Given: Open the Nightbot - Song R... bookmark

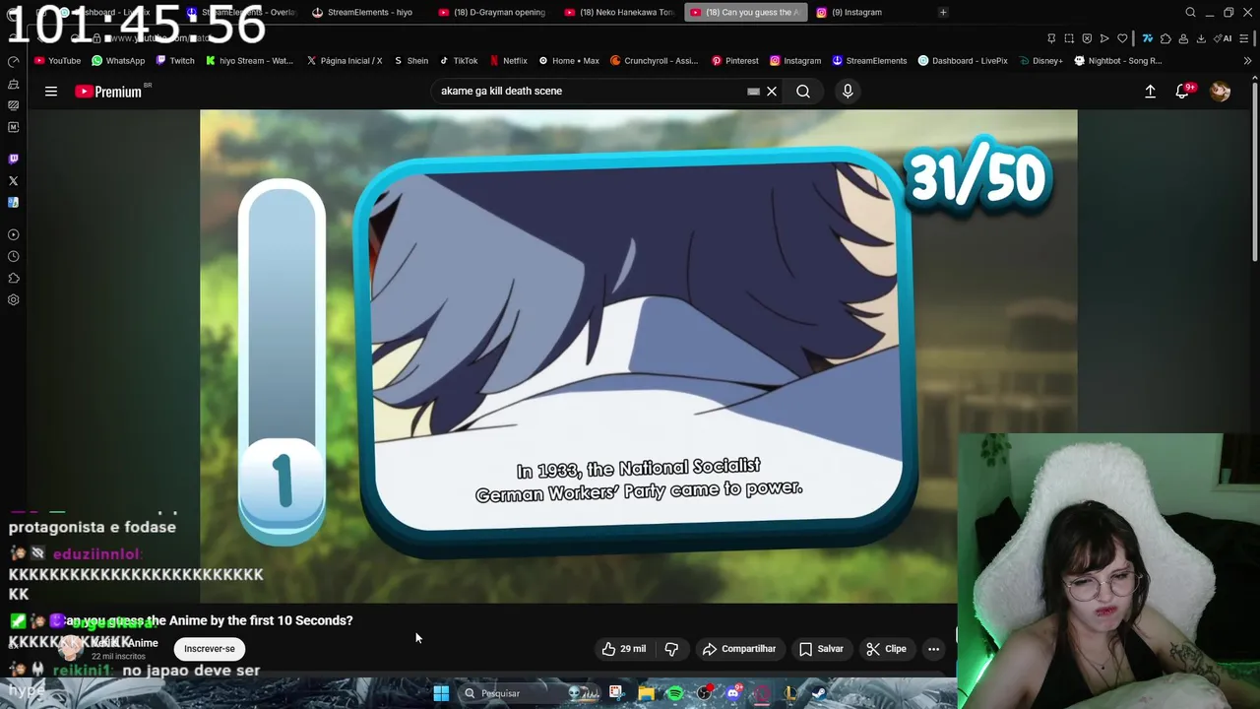Looking at the screenshot, I should pos(1118,61).
